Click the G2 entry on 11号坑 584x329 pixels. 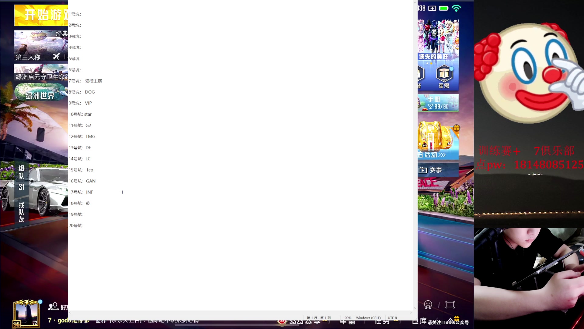tap(88, 126)
